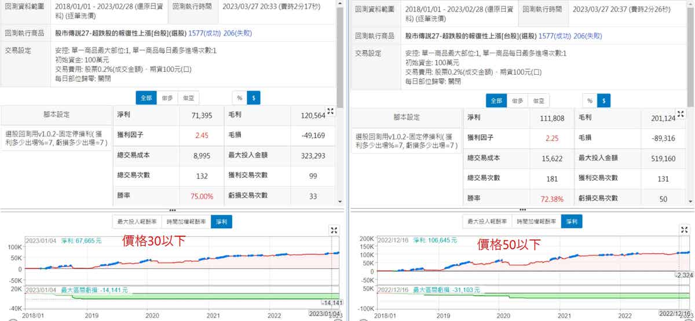Click scroll-down arrow of right statistics panel
The width and height of the screenshot is (695, 321).
[691, 203]
